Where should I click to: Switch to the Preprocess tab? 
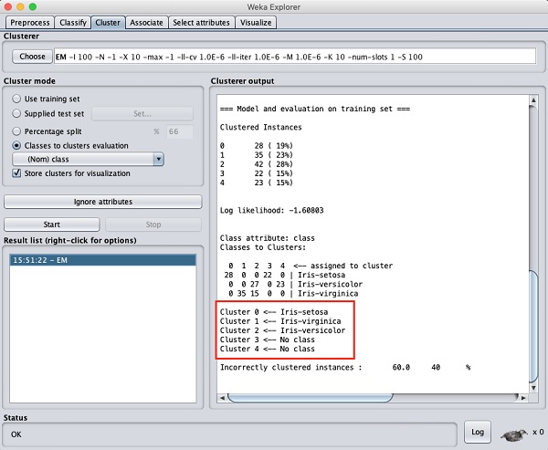pos(29,22)
